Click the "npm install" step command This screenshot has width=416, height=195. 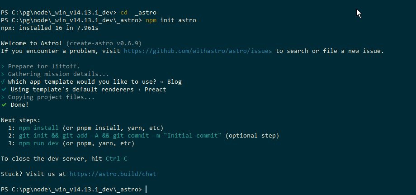click(39, 128)
